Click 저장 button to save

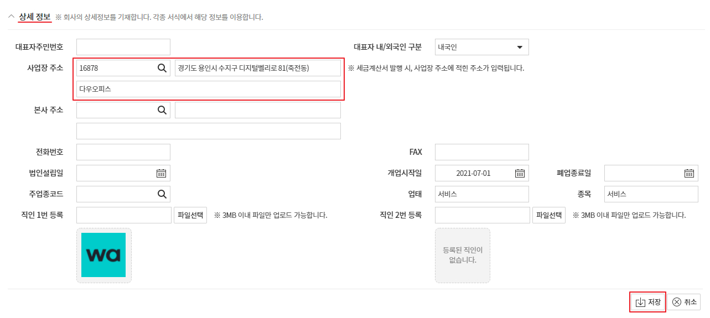[x=648, y=302]
